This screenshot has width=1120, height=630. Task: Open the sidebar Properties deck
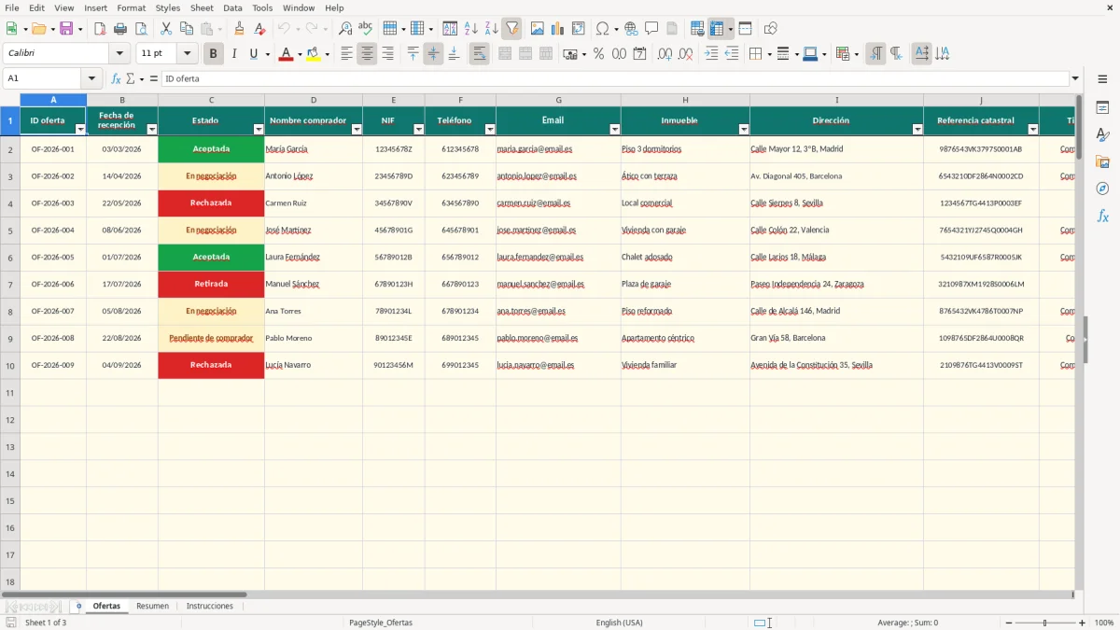coord(1102,107)
